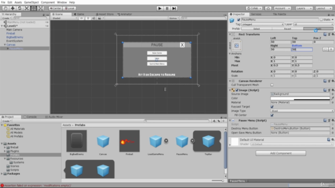Click the scene effects image icon

99,18
